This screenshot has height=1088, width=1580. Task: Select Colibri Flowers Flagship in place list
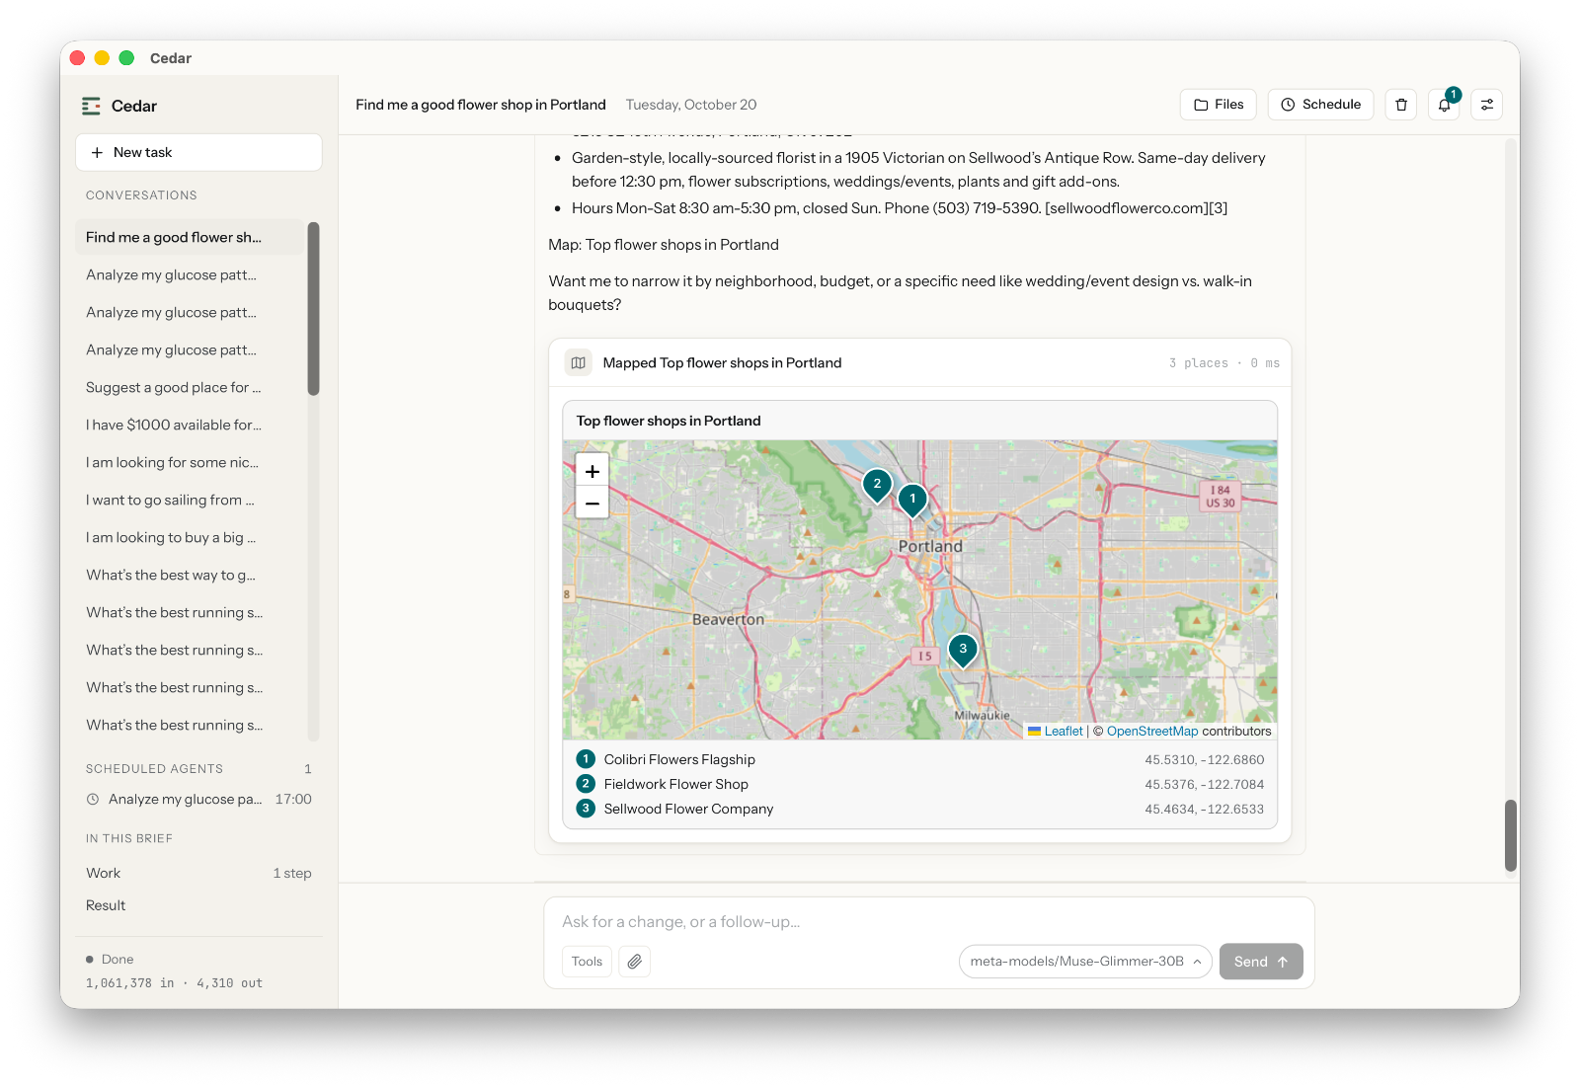pos(919,759)
